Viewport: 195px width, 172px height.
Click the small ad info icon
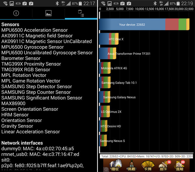click(x=106, y=169)
